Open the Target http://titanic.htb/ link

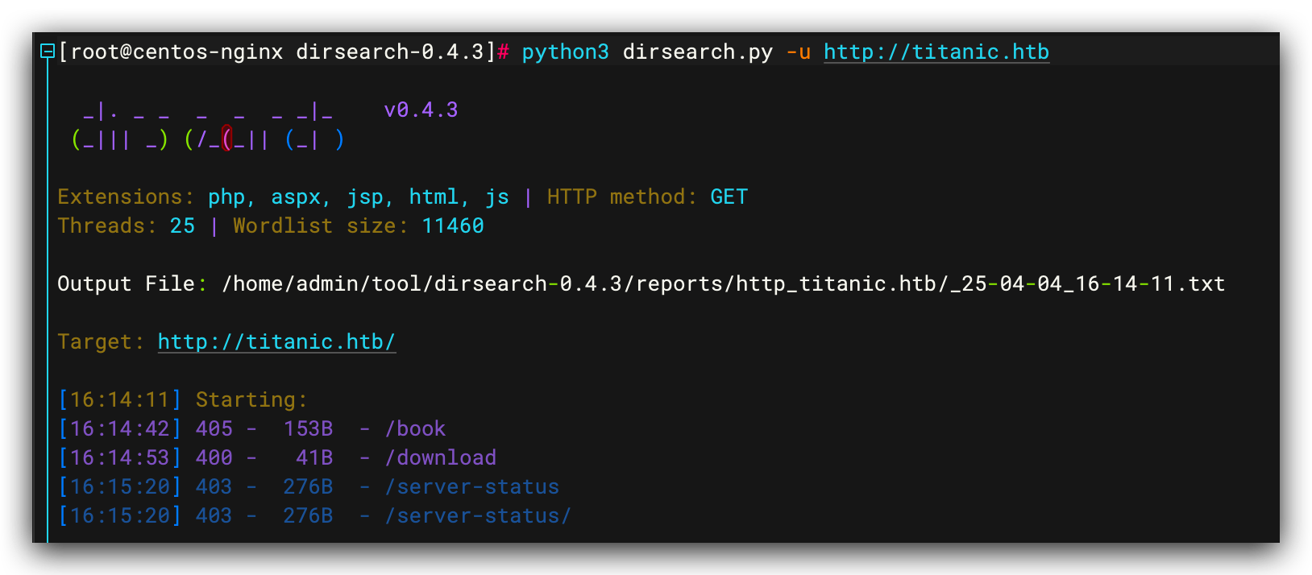click(276, 342)
